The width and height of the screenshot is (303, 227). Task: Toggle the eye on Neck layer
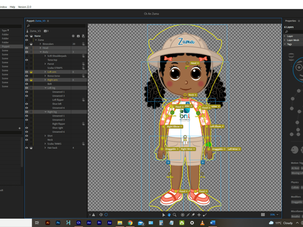pyautogui.click(x=27, y=140)
